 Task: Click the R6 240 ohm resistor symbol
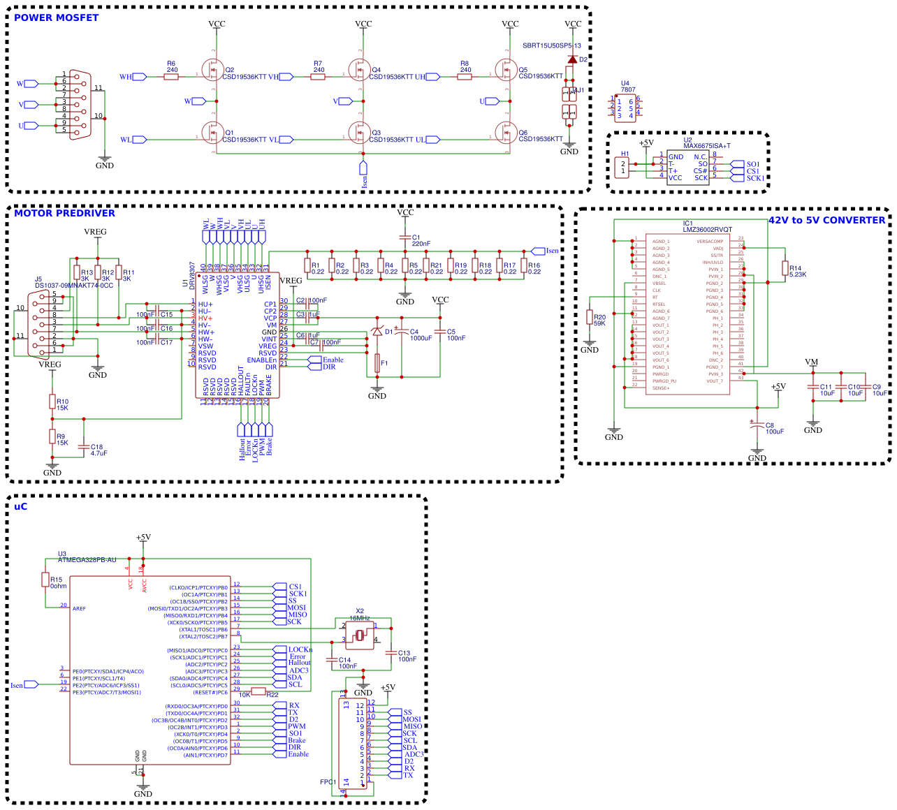tap(171, 77)
